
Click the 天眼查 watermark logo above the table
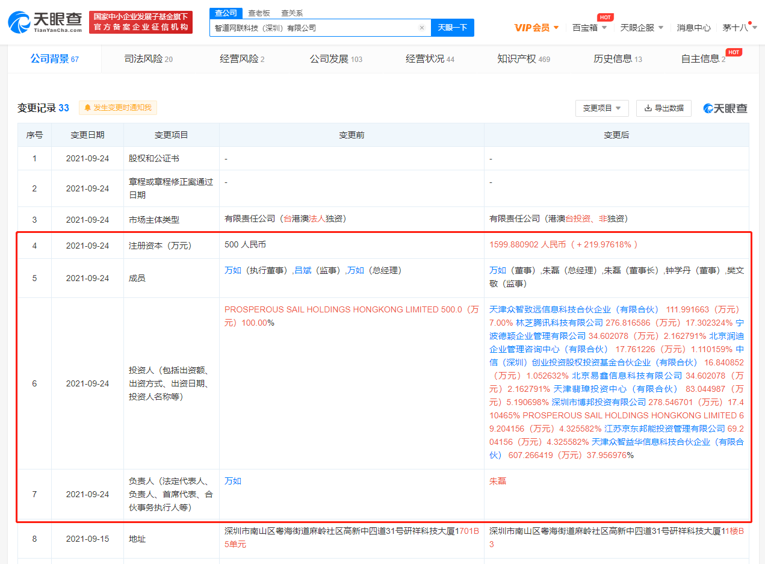tap(725, 108)
